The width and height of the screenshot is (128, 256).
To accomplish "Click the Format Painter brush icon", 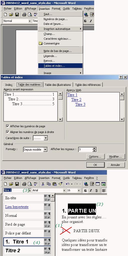I will (60, 184).
